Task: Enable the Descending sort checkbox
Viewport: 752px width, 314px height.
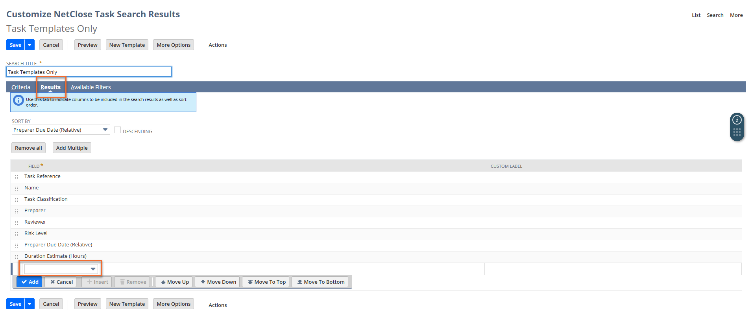Action: coord(117,130)
